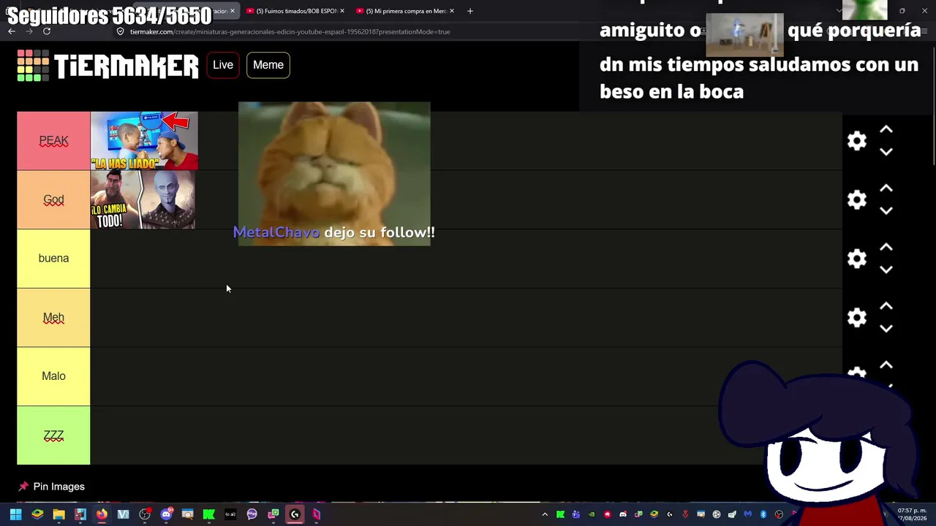Open a new browser tab
The image size is (936, 526).
coord(470,11)
